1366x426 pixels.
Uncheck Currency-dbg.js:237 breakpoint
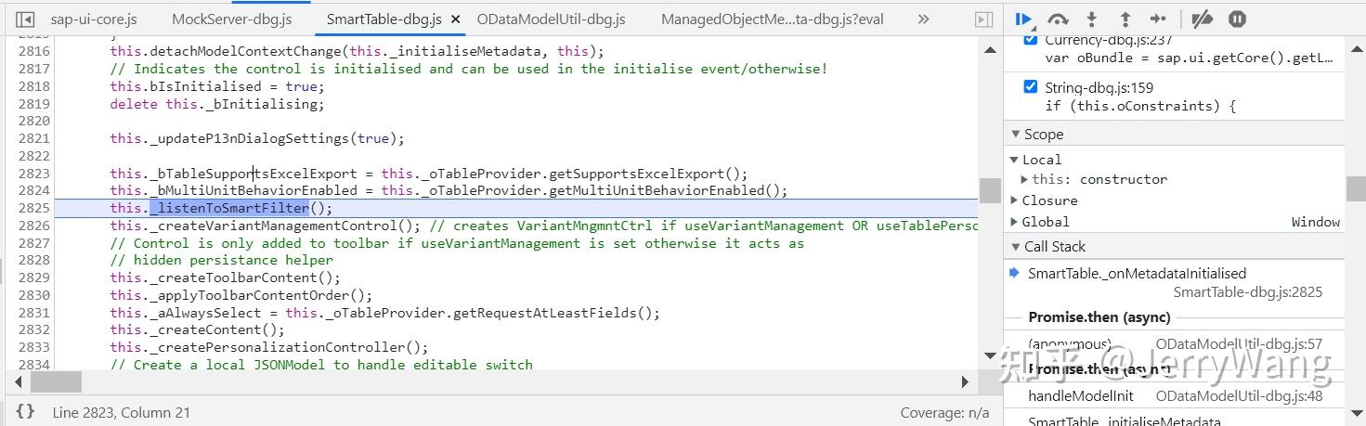click(1030, 40)
